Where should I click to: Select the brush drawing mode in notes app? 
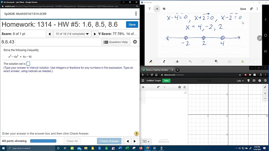[x=164, y=9]
